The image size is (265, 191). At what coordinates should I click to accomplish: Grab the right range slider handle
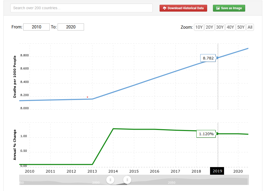click(x=127, y=180)
